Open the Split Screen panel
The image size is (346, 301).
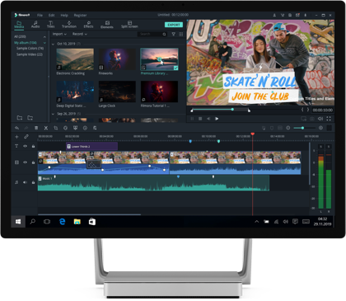129,25
